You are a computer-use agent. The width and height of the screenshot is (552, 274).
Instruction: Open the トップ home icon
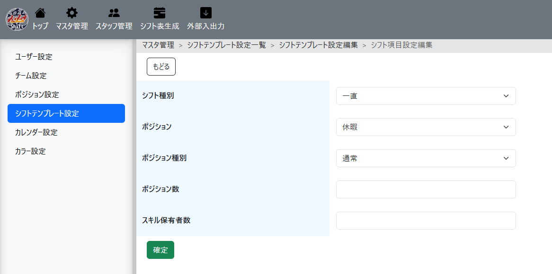pyautogui.click(x=40, y=13)
